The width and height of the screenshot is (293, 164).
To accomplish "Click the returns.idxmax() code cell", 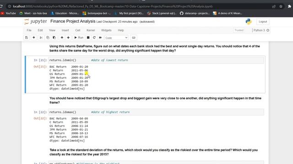I will click(x=156, y=112).
